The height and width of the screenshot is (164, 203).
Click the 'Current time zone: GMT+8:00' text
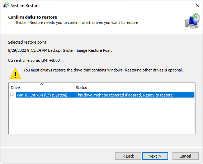pos(34,60)
